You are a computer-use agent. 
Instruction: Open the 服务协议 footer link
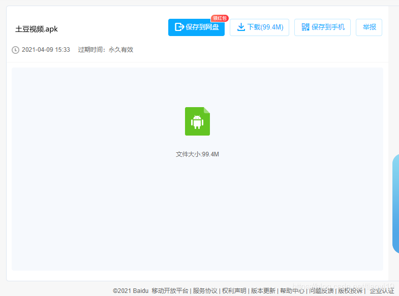(x=205, y=290)
